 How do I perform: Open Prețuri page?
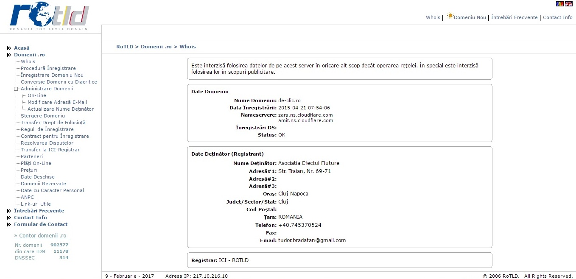pyautogui.click(x=29, y=170)
